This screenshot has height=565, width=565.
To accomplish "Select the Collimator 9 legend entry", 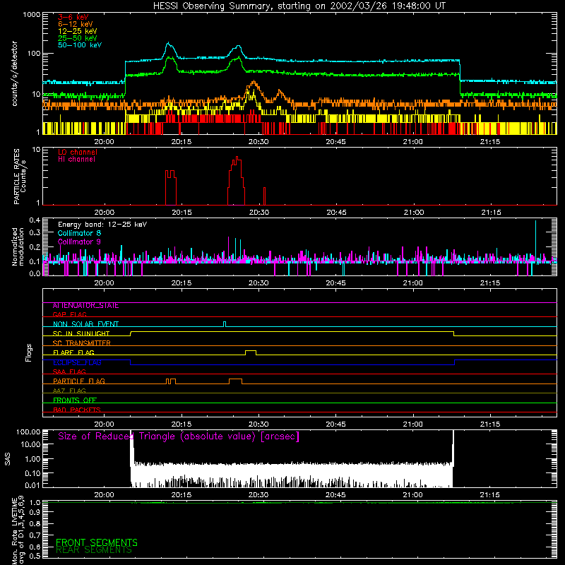I will pos(79,242).
